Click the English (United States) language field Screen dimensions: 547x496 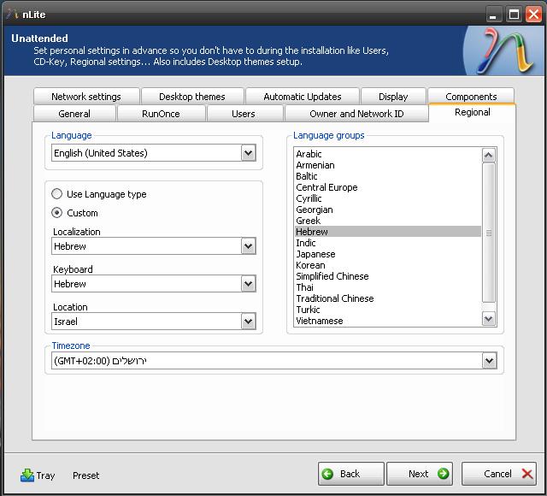[154, 153]
